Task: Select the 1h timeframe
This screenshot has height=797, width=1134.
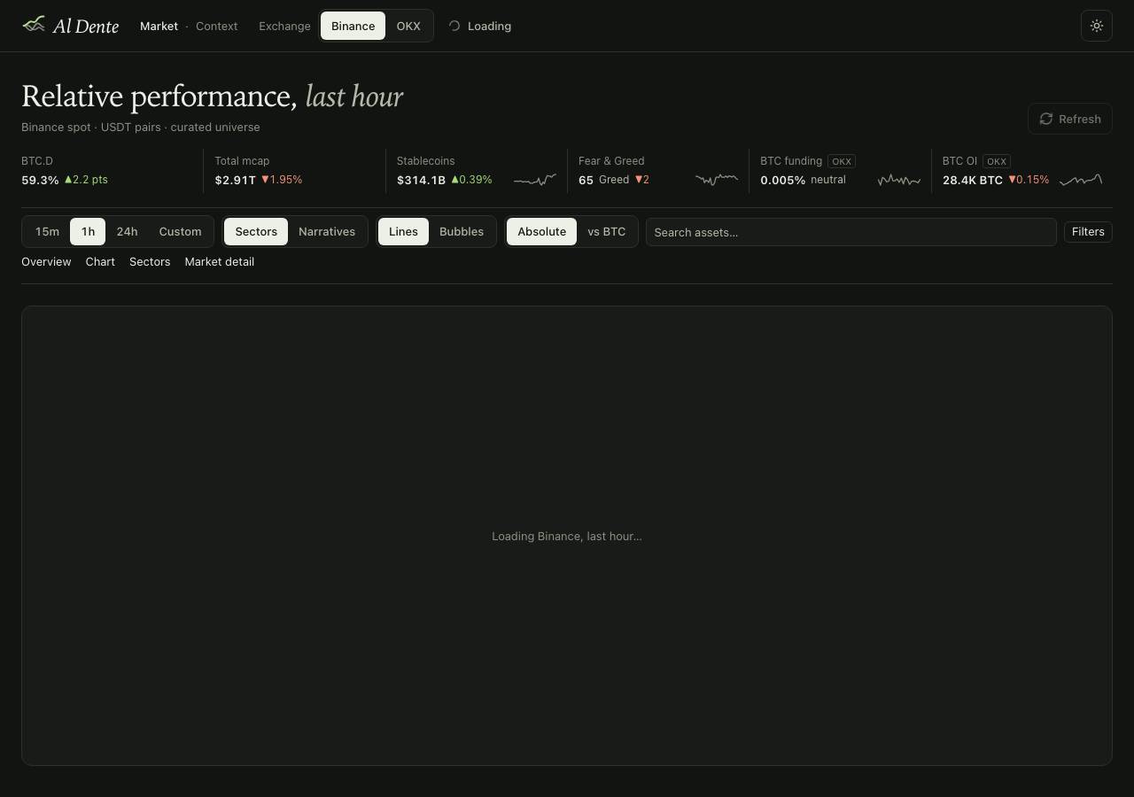Action: point(88,231)
